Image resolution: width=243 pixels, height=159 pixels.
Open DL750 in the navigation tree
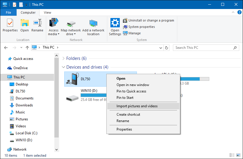tap(17, 91)
